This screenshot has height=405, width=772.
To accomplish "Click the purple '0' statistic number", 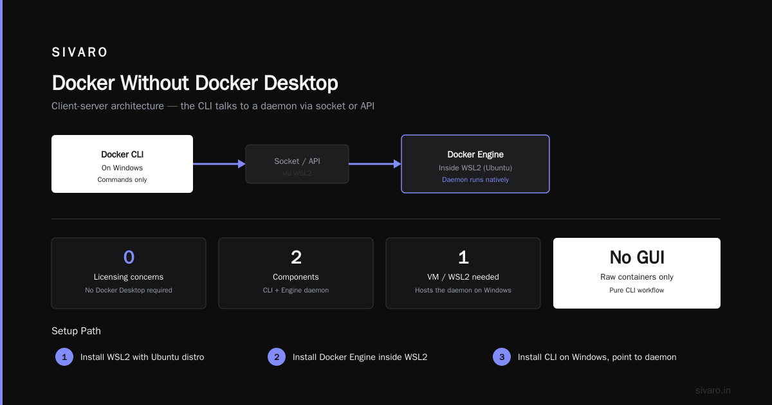I will point(129,257).
